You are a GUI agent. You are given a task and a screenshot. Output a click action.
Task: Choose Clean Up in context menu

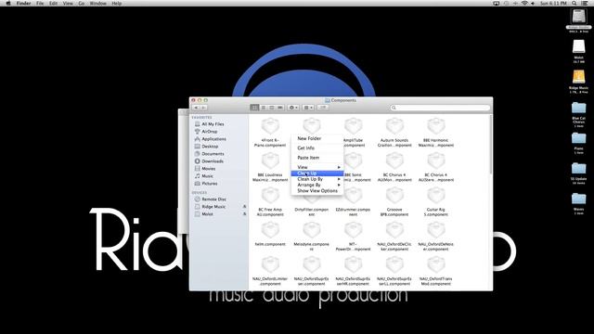(x=317, y=173)
